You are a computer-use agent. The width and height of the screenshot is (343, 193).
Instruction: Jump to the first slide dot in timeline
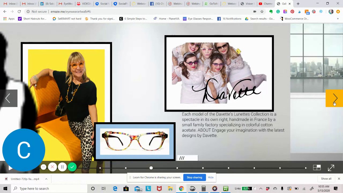point(100,168)
